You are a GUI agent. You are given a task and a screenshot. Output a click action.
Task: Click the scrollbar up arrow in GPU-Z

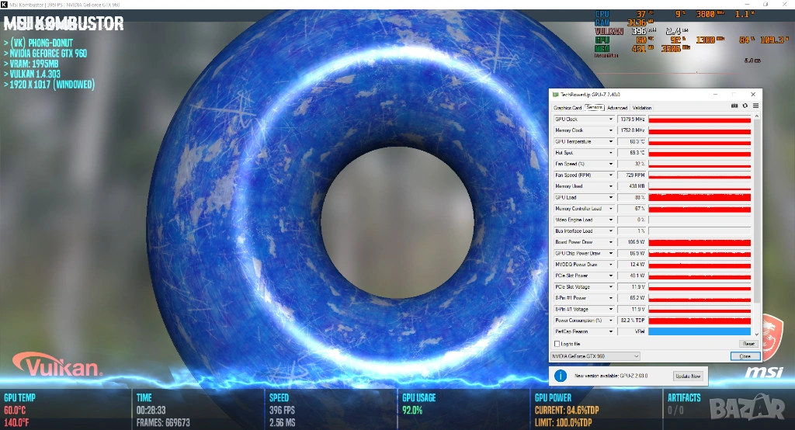pyautogui.click(x=756, y=116)
